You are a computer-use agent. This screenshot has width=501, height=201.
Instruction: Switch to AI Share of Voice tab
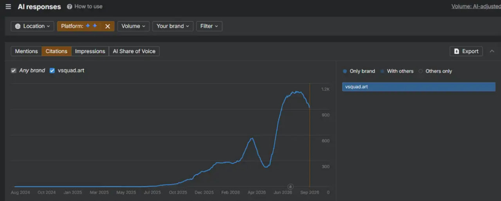point(134,51)
